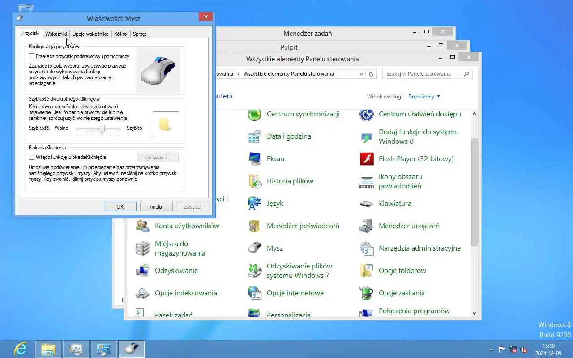Enable Włącz funkcję BlokadaKliknięcia checkbox
This screenshot has width=573, height=358.
click(31, 157)
